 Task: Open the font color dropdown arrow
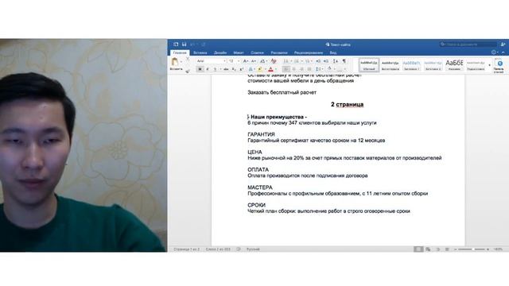pos(276,69)
